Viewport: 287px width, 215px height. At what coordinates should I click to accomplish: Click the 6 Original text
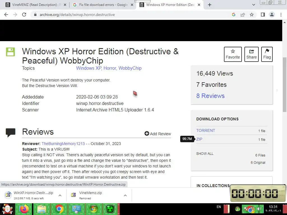pos(258,163)
